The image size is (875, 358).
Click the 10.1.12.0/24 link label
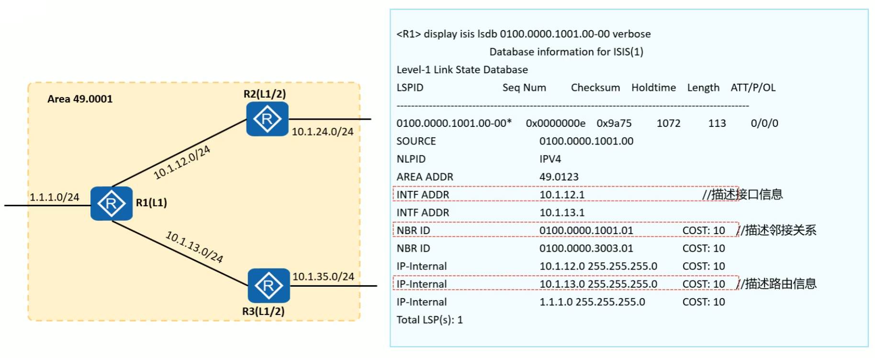(182, 163)
